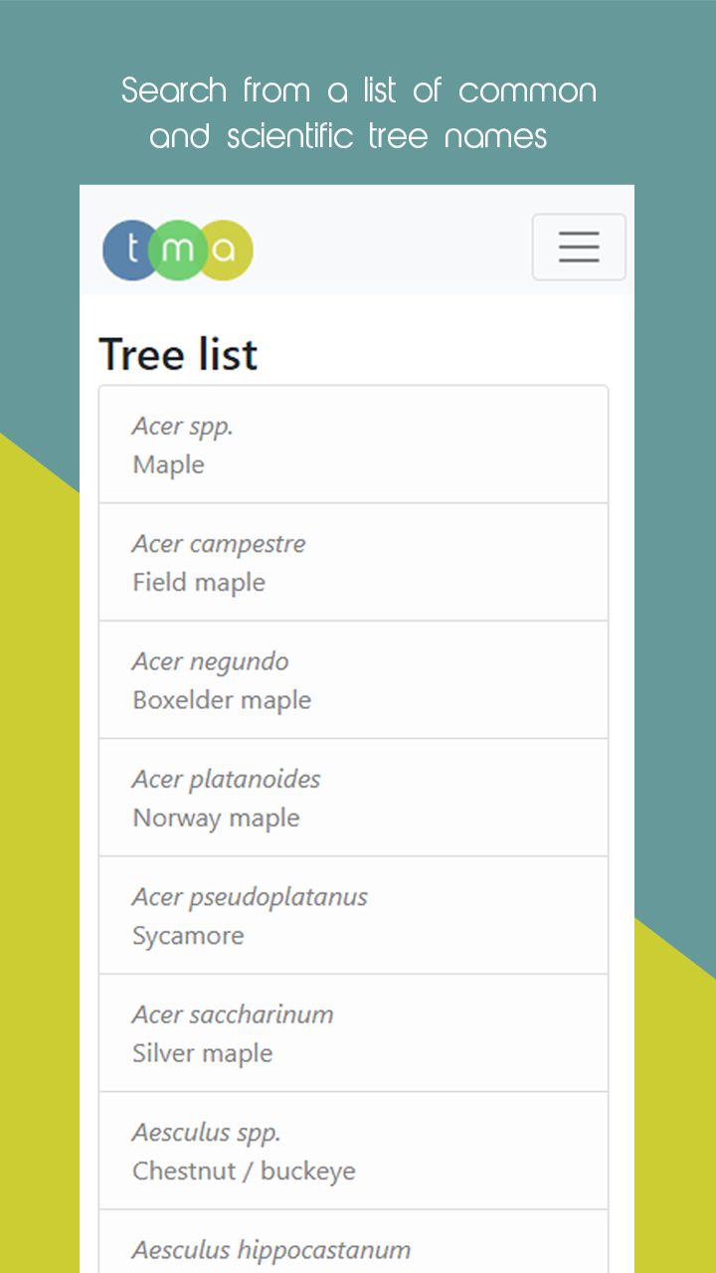Click the Field maple common name

point(199,583)
